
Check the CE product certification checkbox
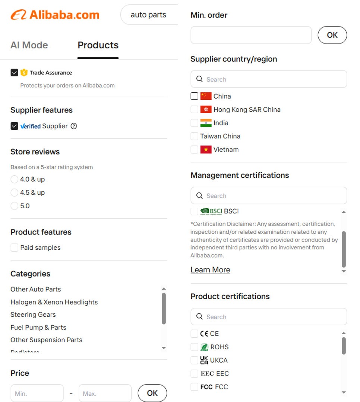pos(195,334)
